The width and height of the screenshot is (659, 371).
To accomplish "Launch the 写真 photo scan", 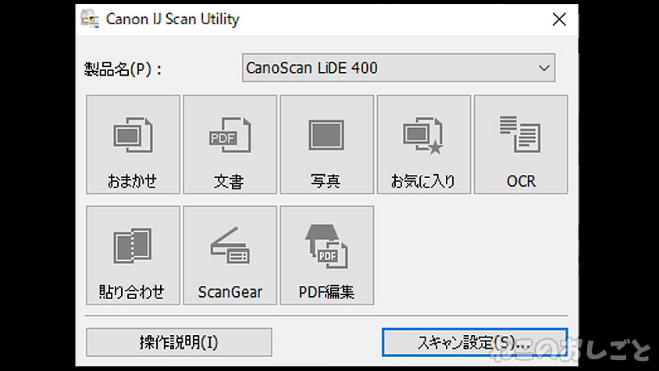I will 327,144.
